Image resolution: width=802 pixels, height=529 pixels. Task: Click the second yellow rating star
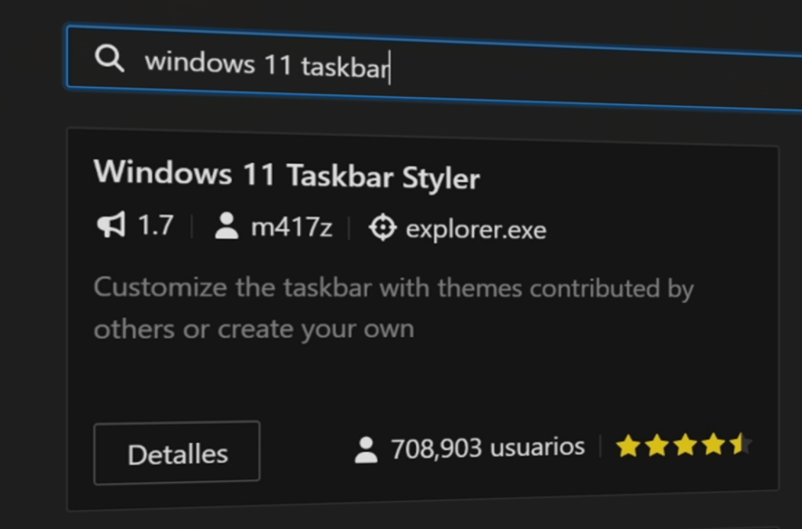(x=656, y=446)
